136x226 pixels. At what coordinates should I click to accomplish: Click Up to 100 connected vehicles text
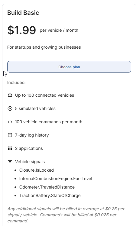[44, 95]
